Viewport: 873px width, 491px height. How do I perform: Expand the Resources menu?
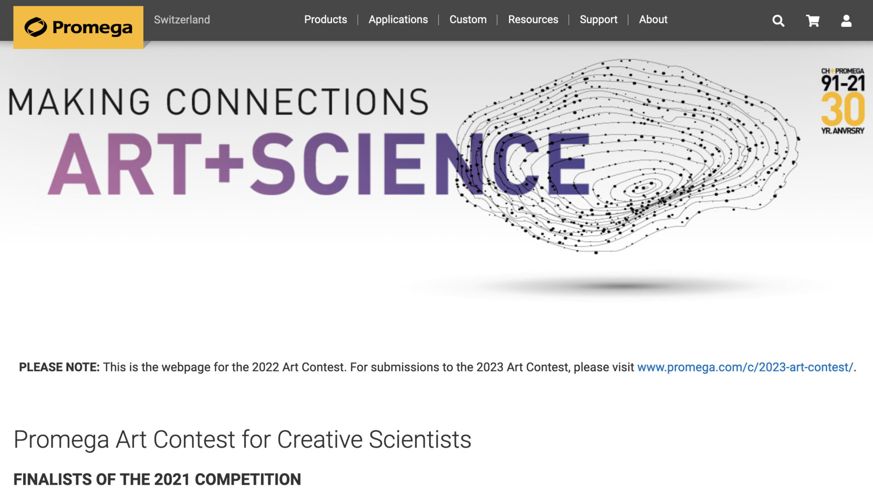pos(533,20)
